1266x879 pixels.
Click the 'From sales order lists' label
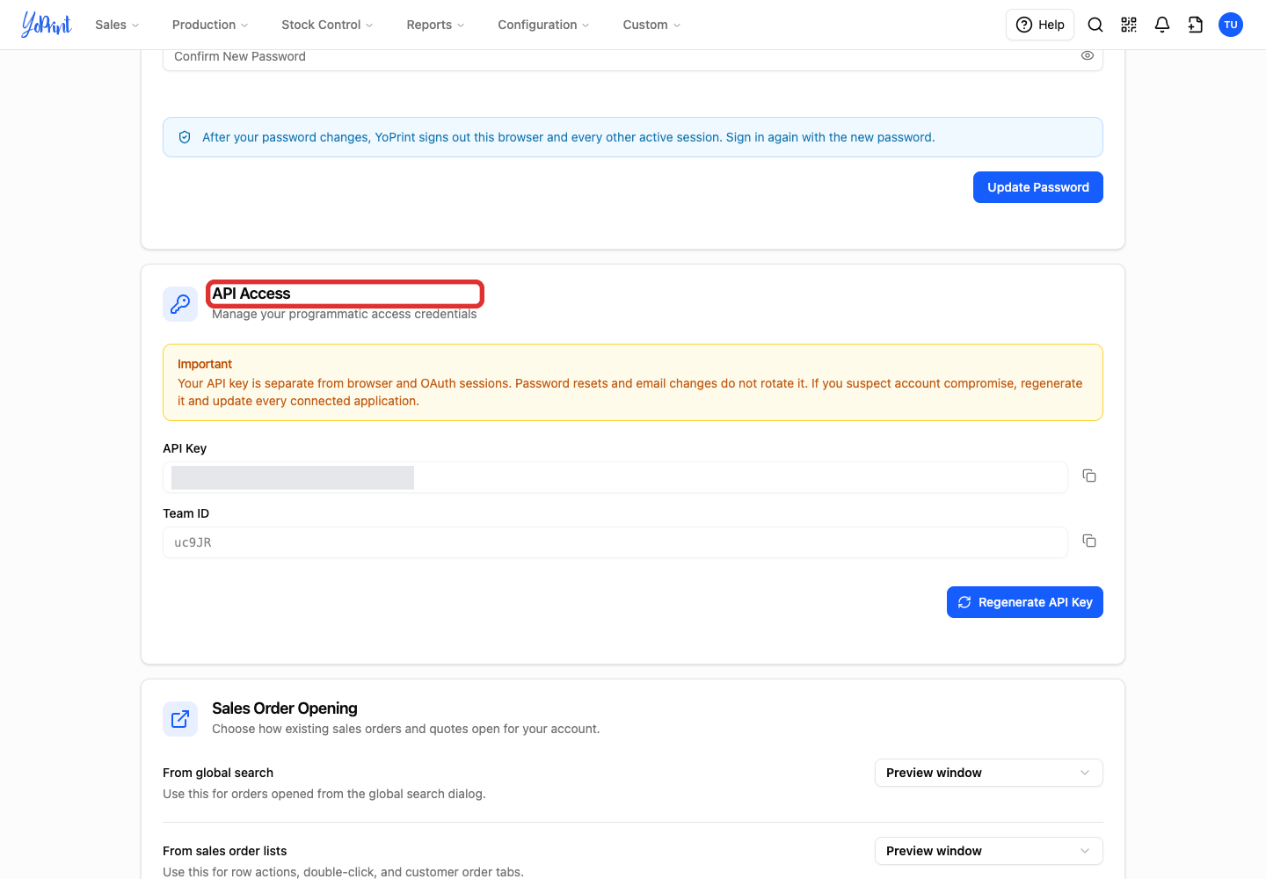click(225, 851)
